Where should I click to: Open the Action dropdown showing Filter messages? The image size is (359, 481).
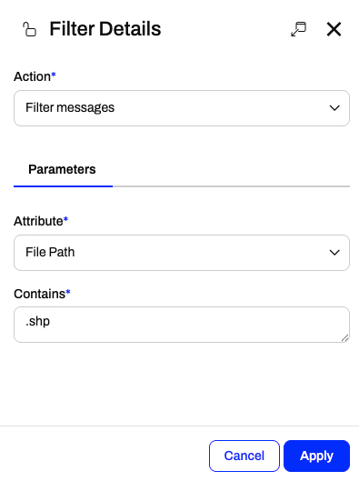pyautogui.click(x=182, y=108)
